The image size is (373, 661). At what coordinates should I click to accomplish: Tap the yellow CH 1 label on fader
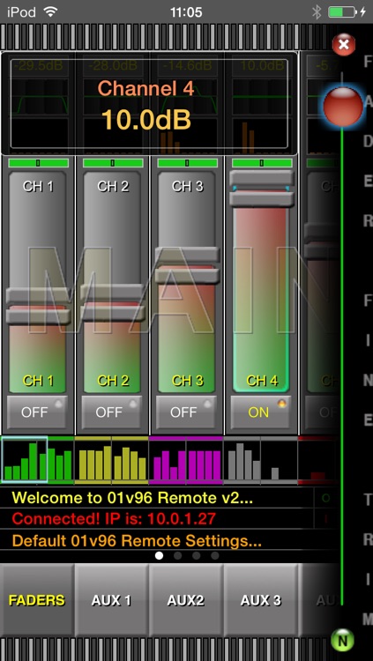(38, 381)
